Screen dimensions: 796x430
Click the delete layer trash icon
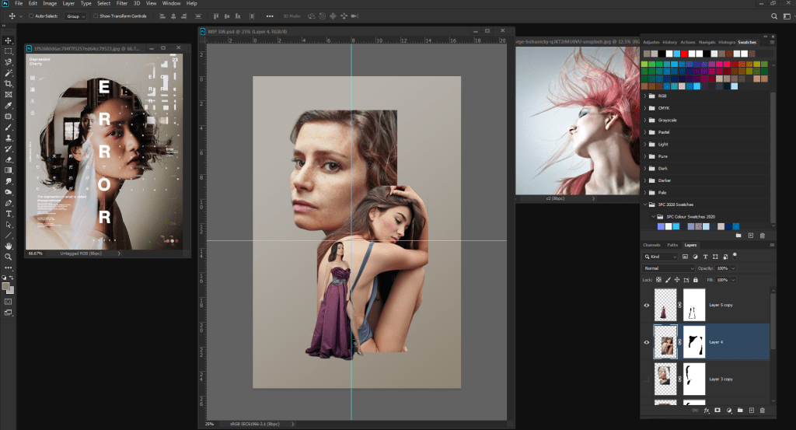coord(762,410)
